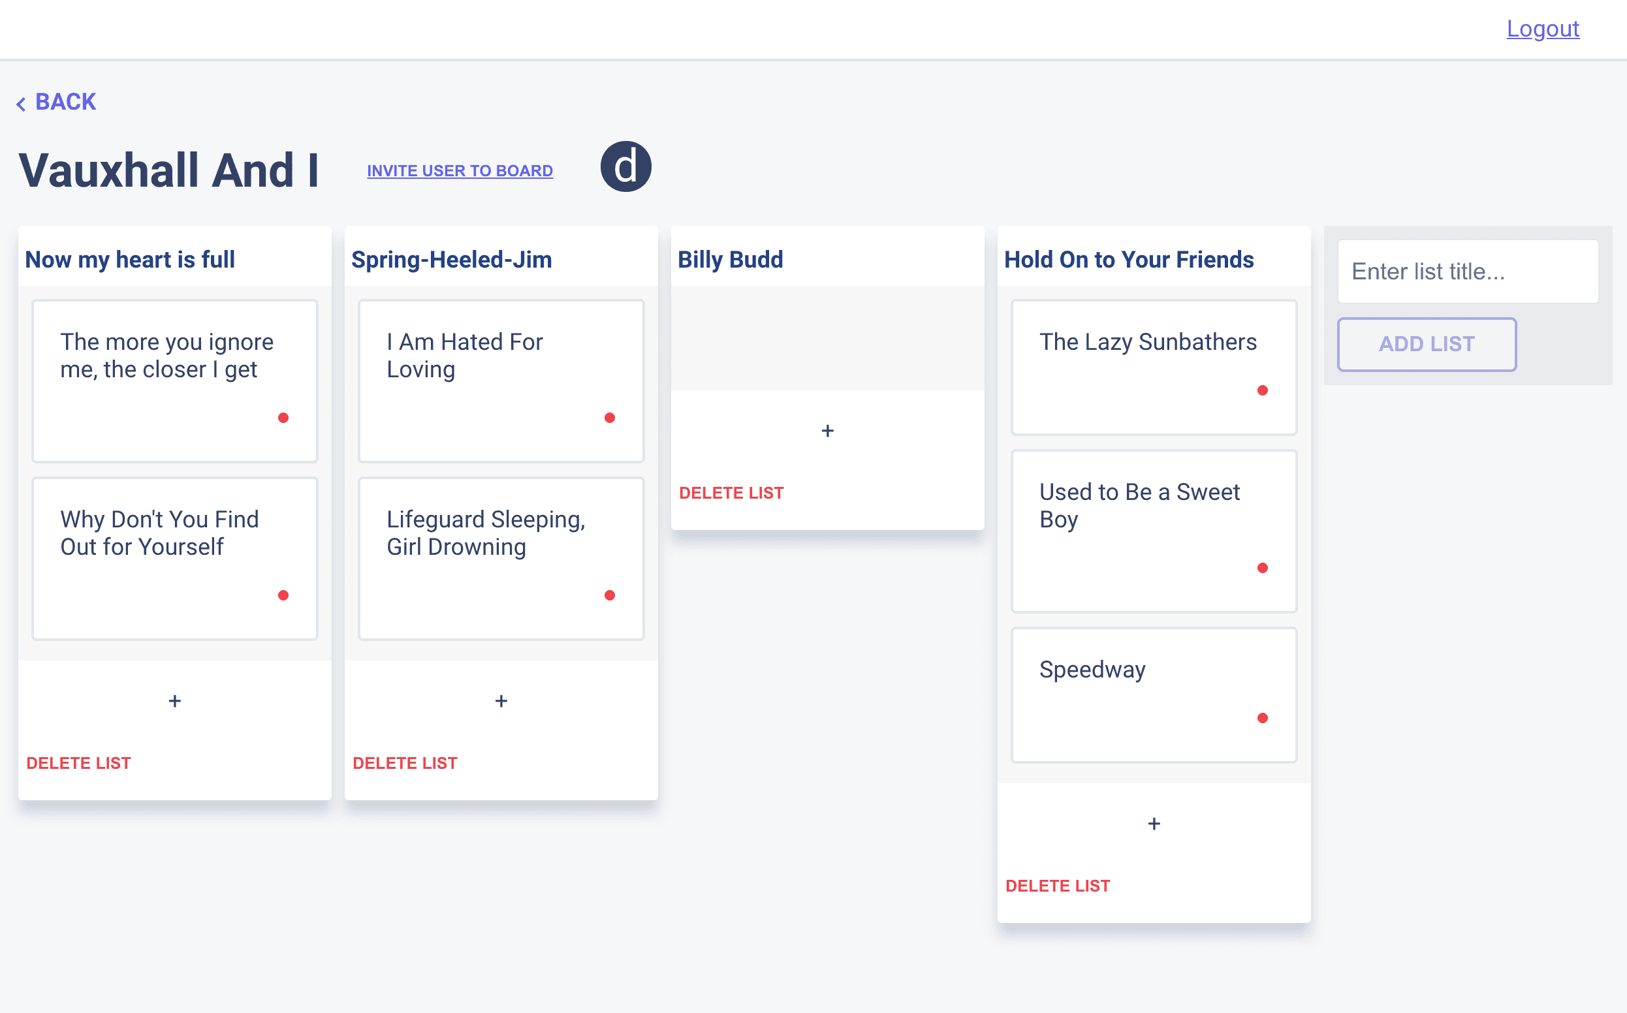The width and height of the screenshot is (1627, 1013).
Task: Click the Logout link
Action: (x=1543, y=29)
